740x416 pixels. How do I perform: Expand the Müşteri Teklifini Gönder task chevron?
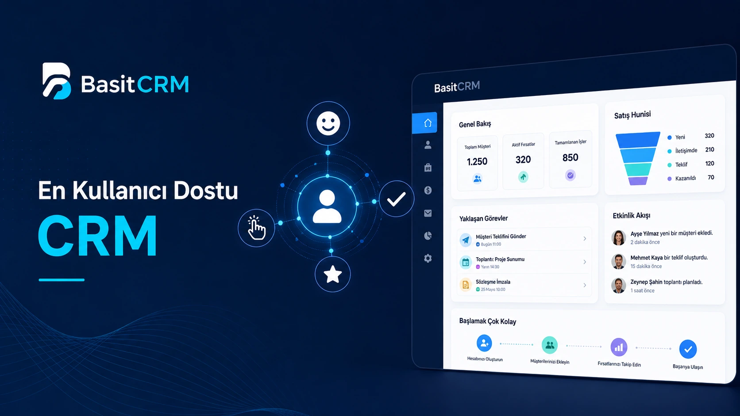coord(585,239)
